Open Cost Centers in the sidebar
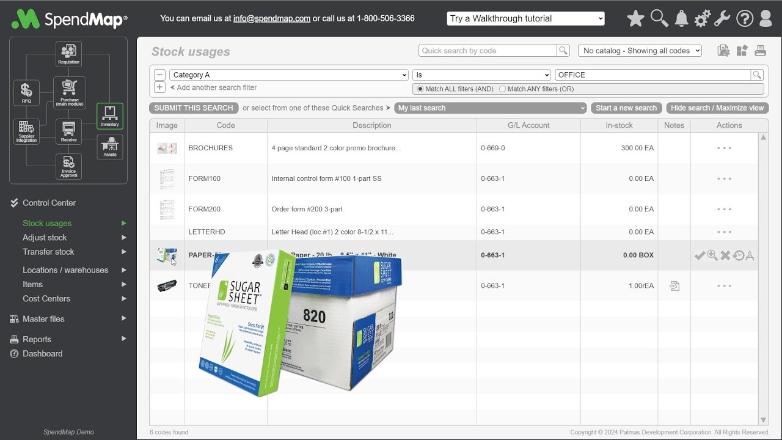The width and height of the screenshot is (782, 440). pyautogui.click(x=46, y=299)
